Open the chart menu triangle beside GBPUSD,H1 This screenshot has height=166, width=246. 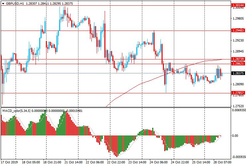tap(3, 3)
